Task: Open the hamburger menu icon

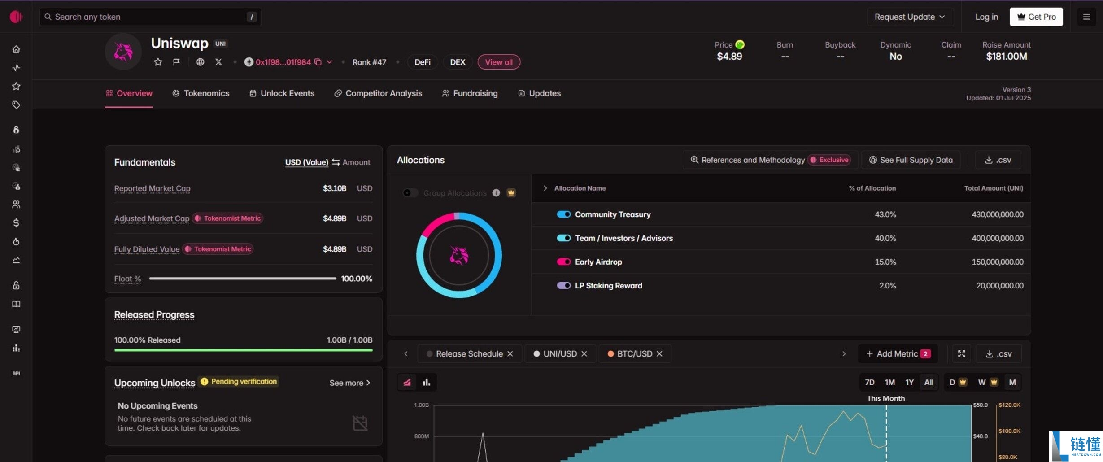Action: [1086, 17]
